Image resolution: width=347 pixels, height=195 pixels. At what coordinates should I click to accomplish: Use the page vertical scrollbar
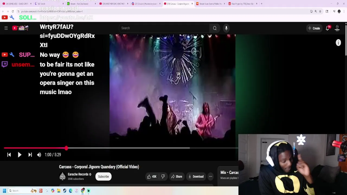click(346, 41)
